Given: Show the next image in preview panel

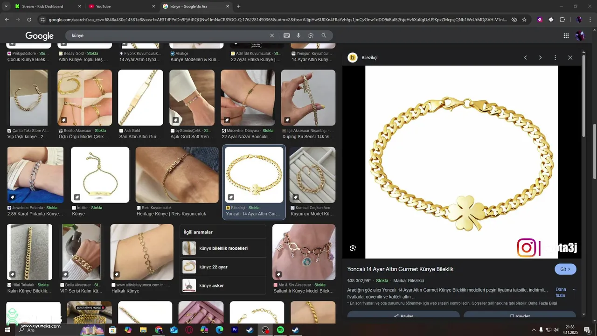Looking at the screenshot, I should click(540, 57).
